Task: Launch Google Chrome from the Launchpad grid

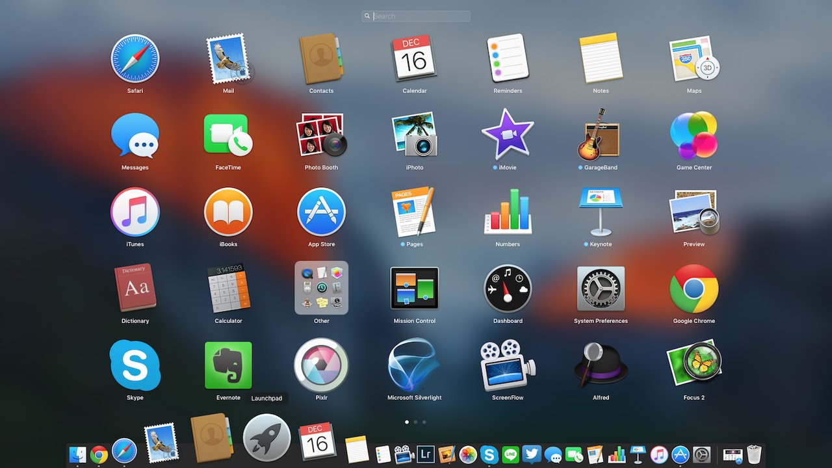Action: point(694,289)
